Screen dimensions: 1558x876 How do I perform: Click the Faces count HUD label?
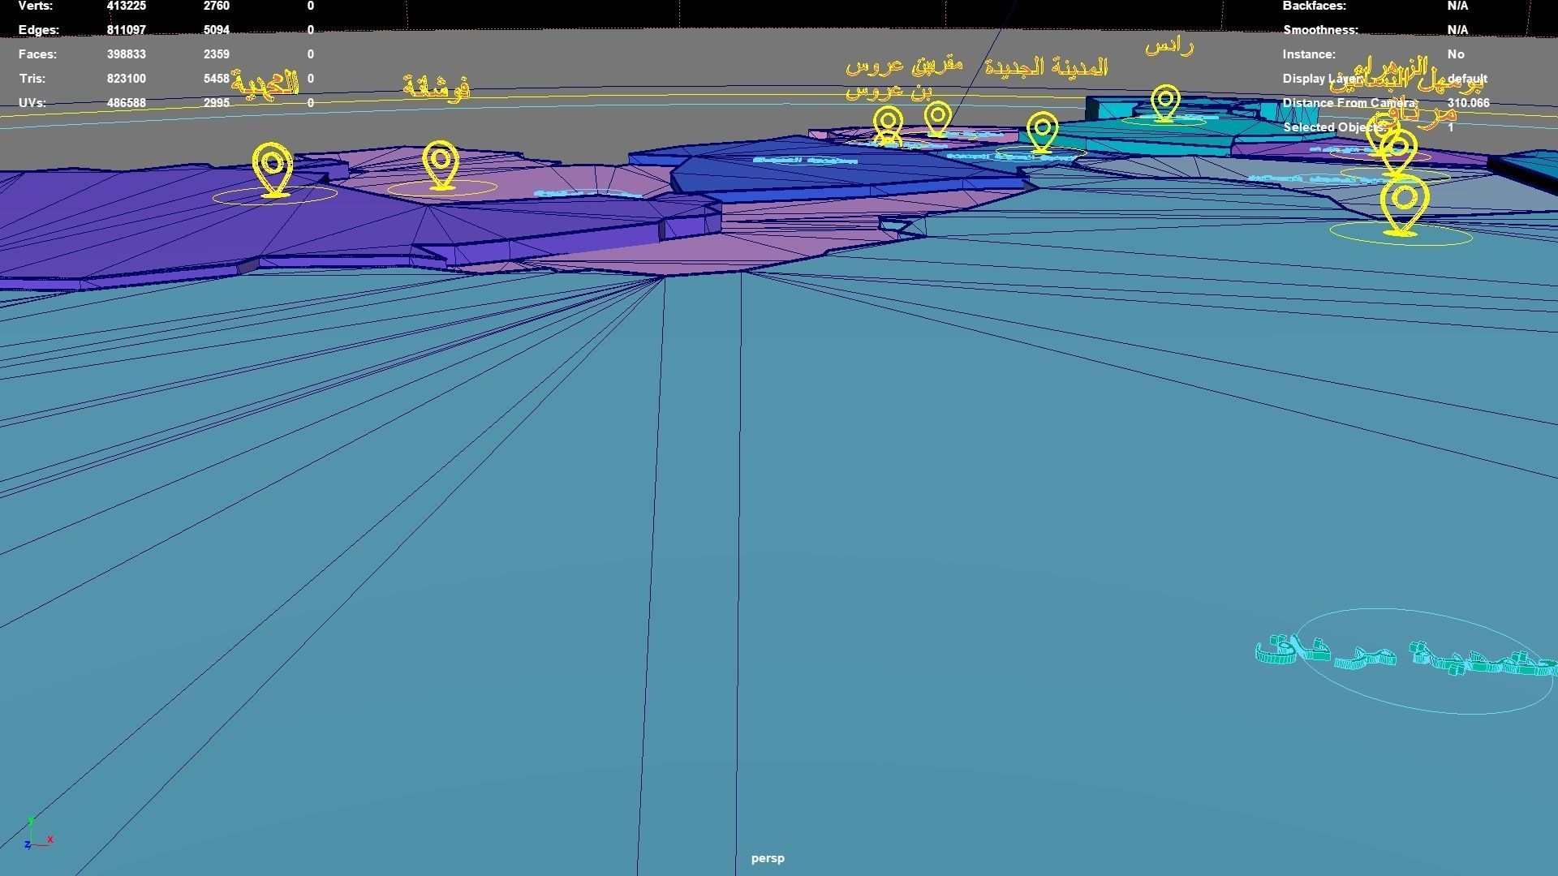click(37, 54)
